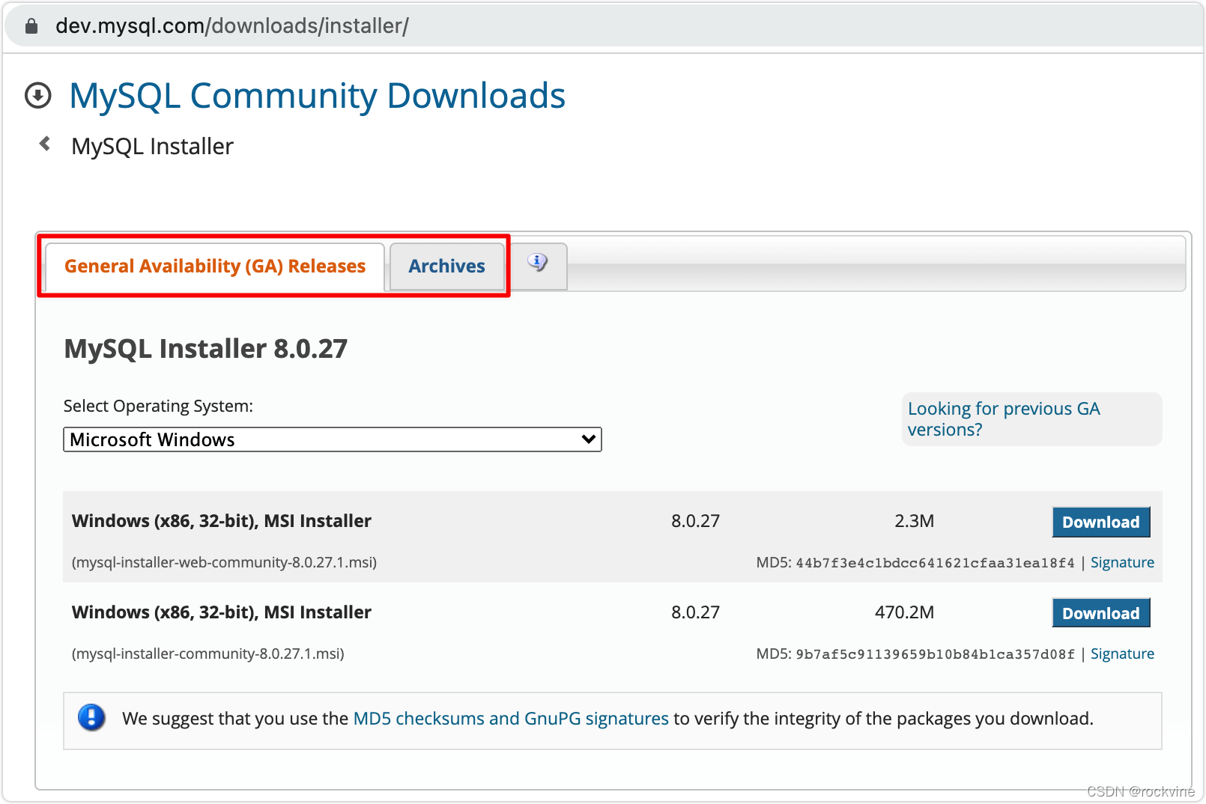Select filename (mysql-installer-community-8.0.27.1.msi) text
Viewport: 1206px width, 804px height.
tap(208, 654)
